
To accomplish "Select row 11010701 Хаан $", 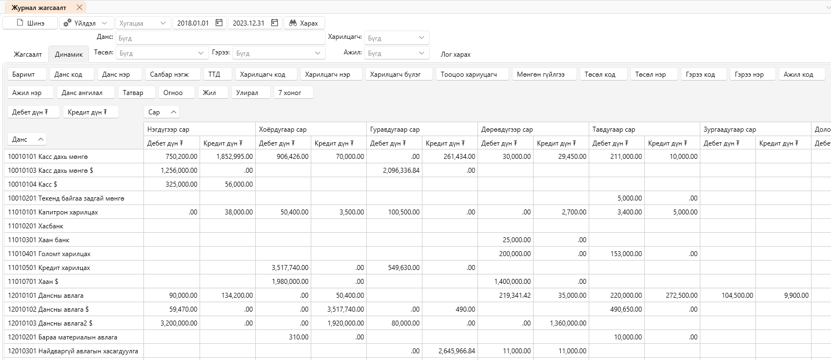I will 74,282.
